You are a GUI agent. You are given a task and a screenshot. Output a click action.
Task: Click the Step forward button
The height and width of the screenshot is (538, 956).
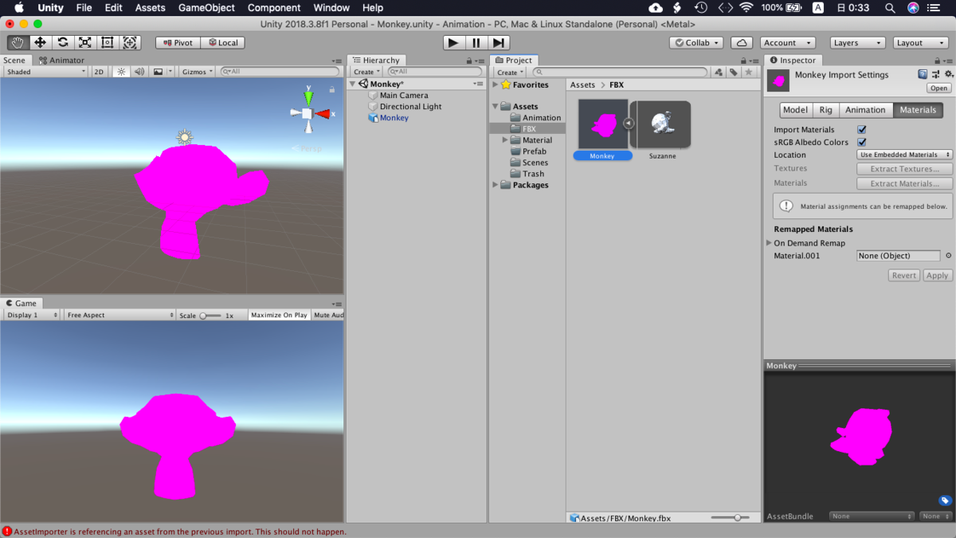click(499, 43)
